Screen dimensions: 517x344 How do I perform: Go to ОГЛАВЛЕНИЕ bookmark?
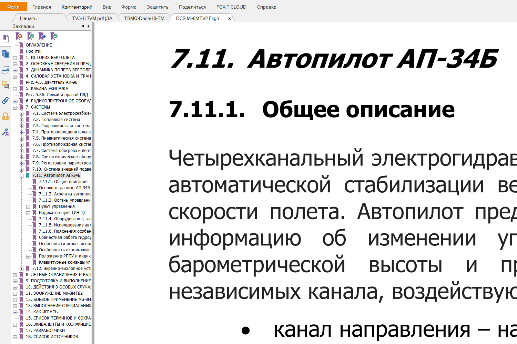tap(39, 45)
